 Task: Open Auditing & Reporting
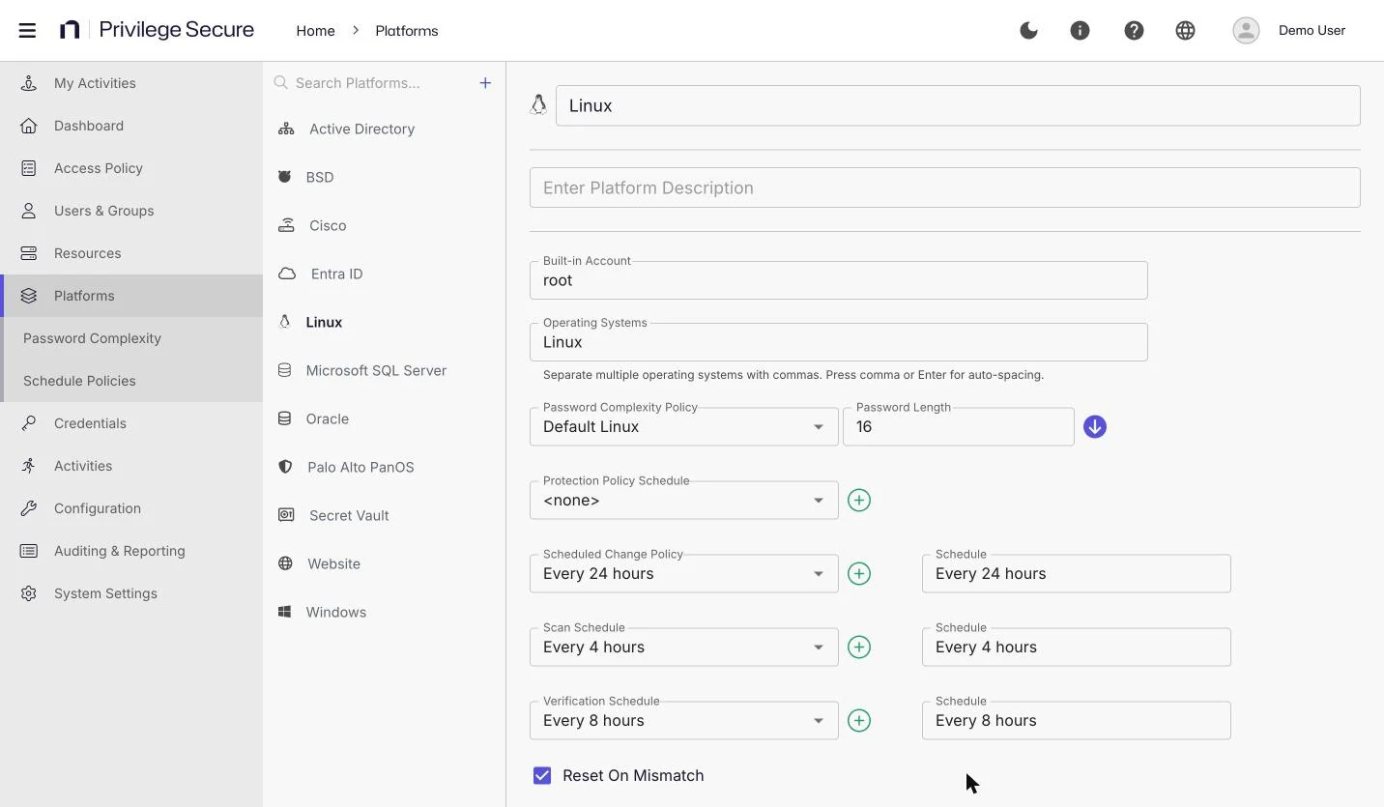(x=131, y=551)
